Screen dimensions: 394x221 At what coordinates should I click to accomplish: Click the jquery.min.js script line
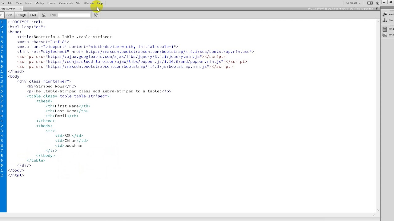(x=122, y=56)
